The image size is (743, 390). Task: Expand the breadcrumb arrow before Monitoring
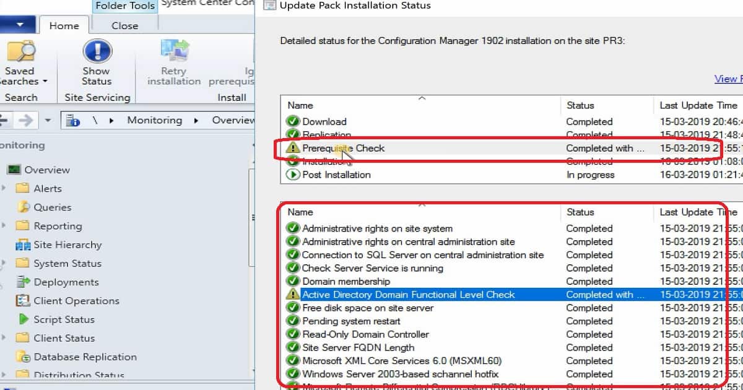tap(111, 121)
